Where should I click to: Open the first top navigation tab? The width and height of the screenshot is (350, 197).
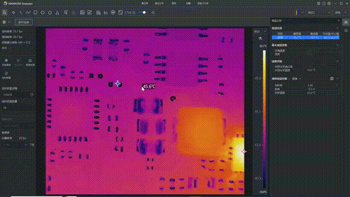(144, 3)
